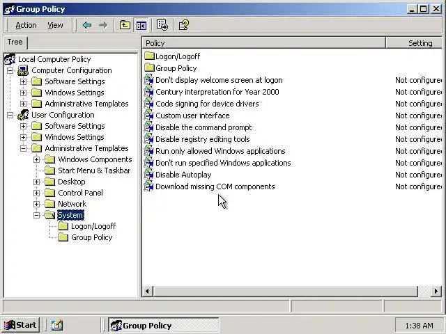Click Not configured setting for Custom user interface
Screen dimensions: 446x334
pyautogui.click(x=418, y=116)
